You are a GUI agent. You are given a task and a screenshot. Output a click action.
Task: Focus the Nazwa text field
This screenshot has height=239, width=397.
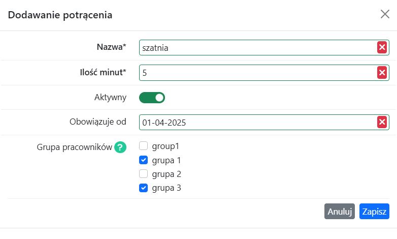point(256,48)
